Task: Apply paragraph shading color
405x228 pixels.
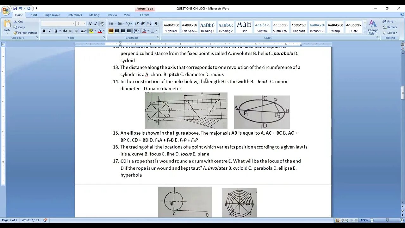Action: pos(144,31)
